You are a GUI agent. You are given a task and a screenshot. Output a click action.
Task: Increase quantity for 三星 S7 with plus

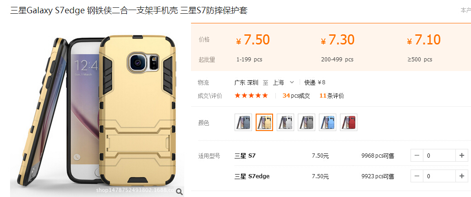click(x=462, y=156)
